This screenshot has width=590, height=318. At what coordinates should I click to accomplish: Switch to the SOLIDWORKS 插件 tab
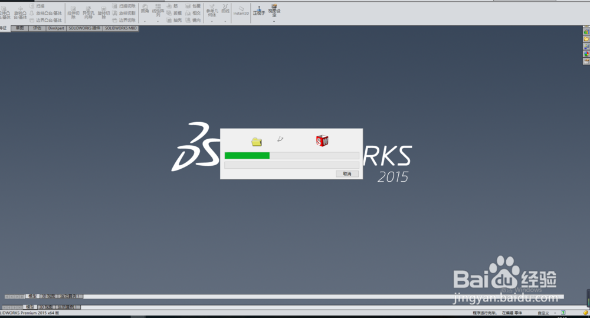click(x=84, y=28)
